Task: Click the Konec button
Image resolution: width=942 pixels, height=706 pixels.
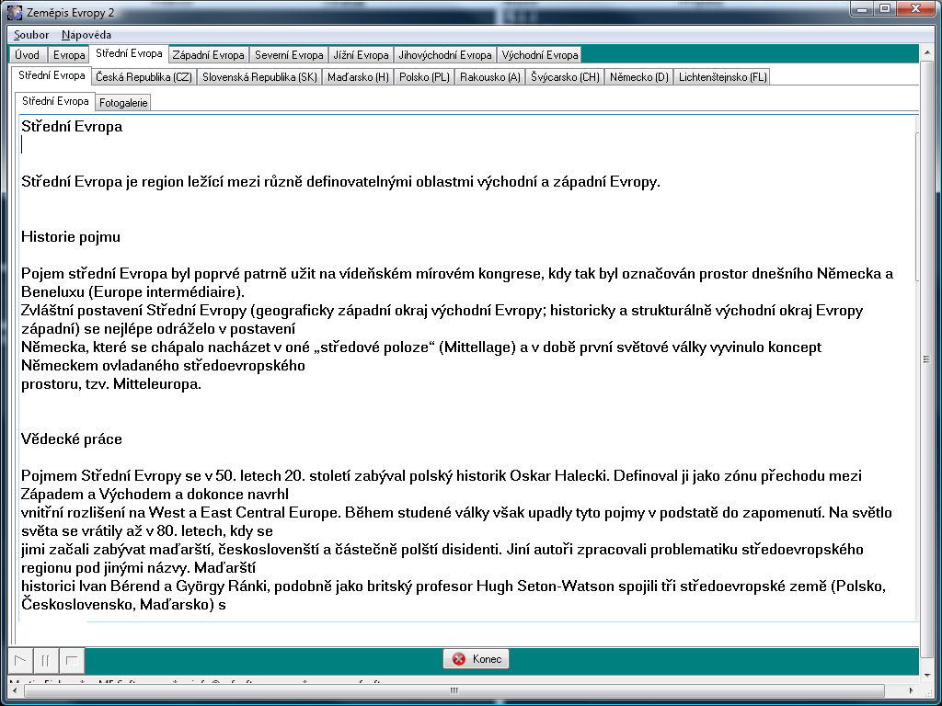Action: pyautogui.click(x=477, y=658)
